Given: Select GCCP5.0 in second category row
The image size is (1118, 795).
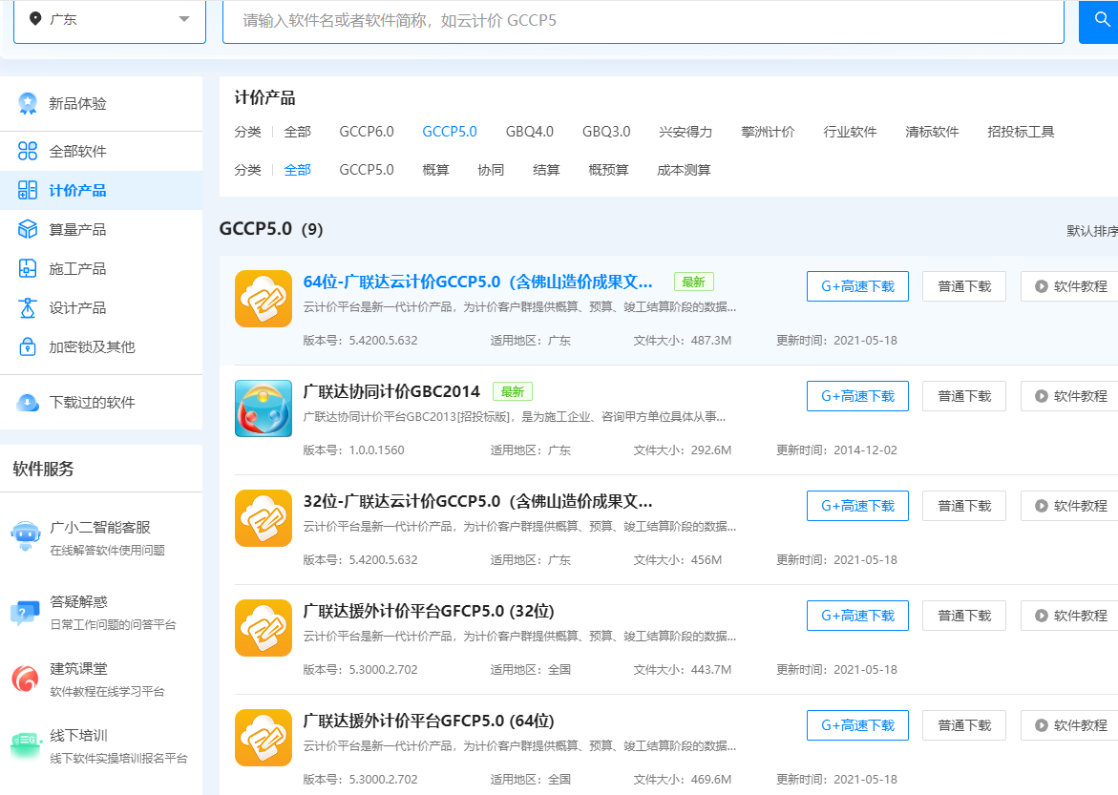Looking at the screenshot, I should click(x=367, y=171).
